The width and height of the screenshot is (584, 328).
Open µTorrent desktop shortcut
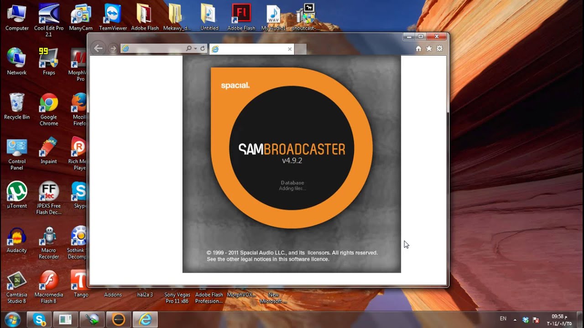point(17,195)
